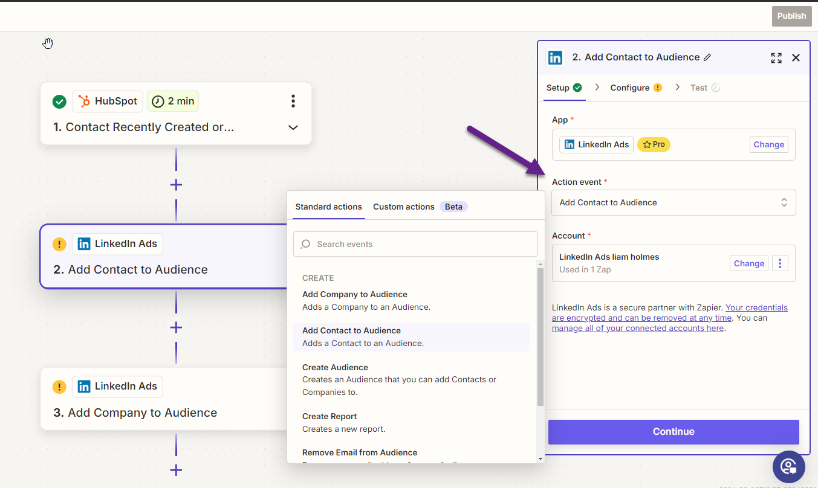Select the Custom actions tab
The image size is (818, 488).
[404, 207]
